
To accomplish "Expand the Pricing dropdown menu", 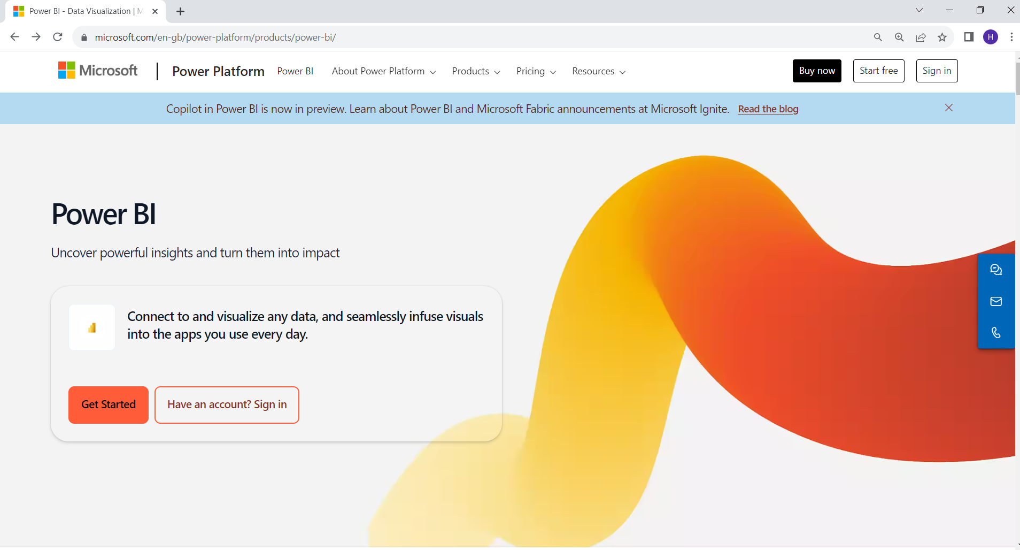I will tap(536, 71).
